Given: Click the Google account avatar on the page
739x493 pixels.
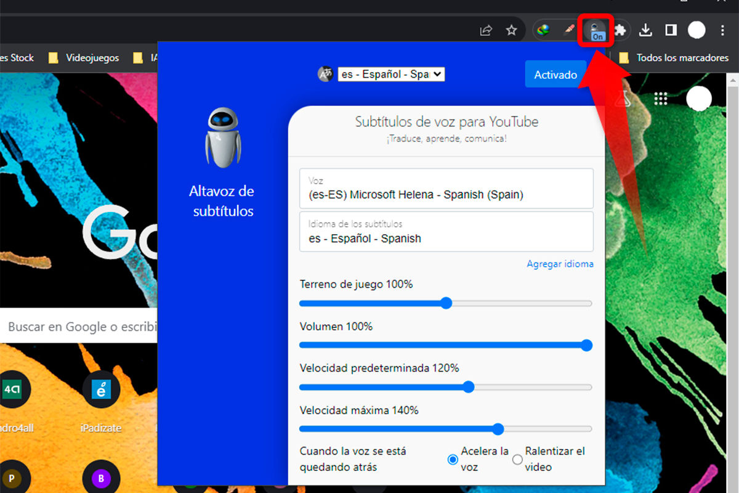Looking at the screenshot, I should [x=699, y=99].
